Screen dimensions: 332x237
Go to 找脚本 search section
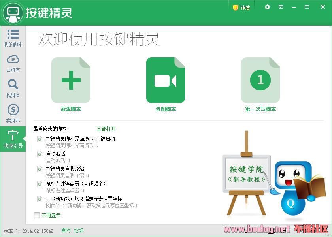coord(13,88)
